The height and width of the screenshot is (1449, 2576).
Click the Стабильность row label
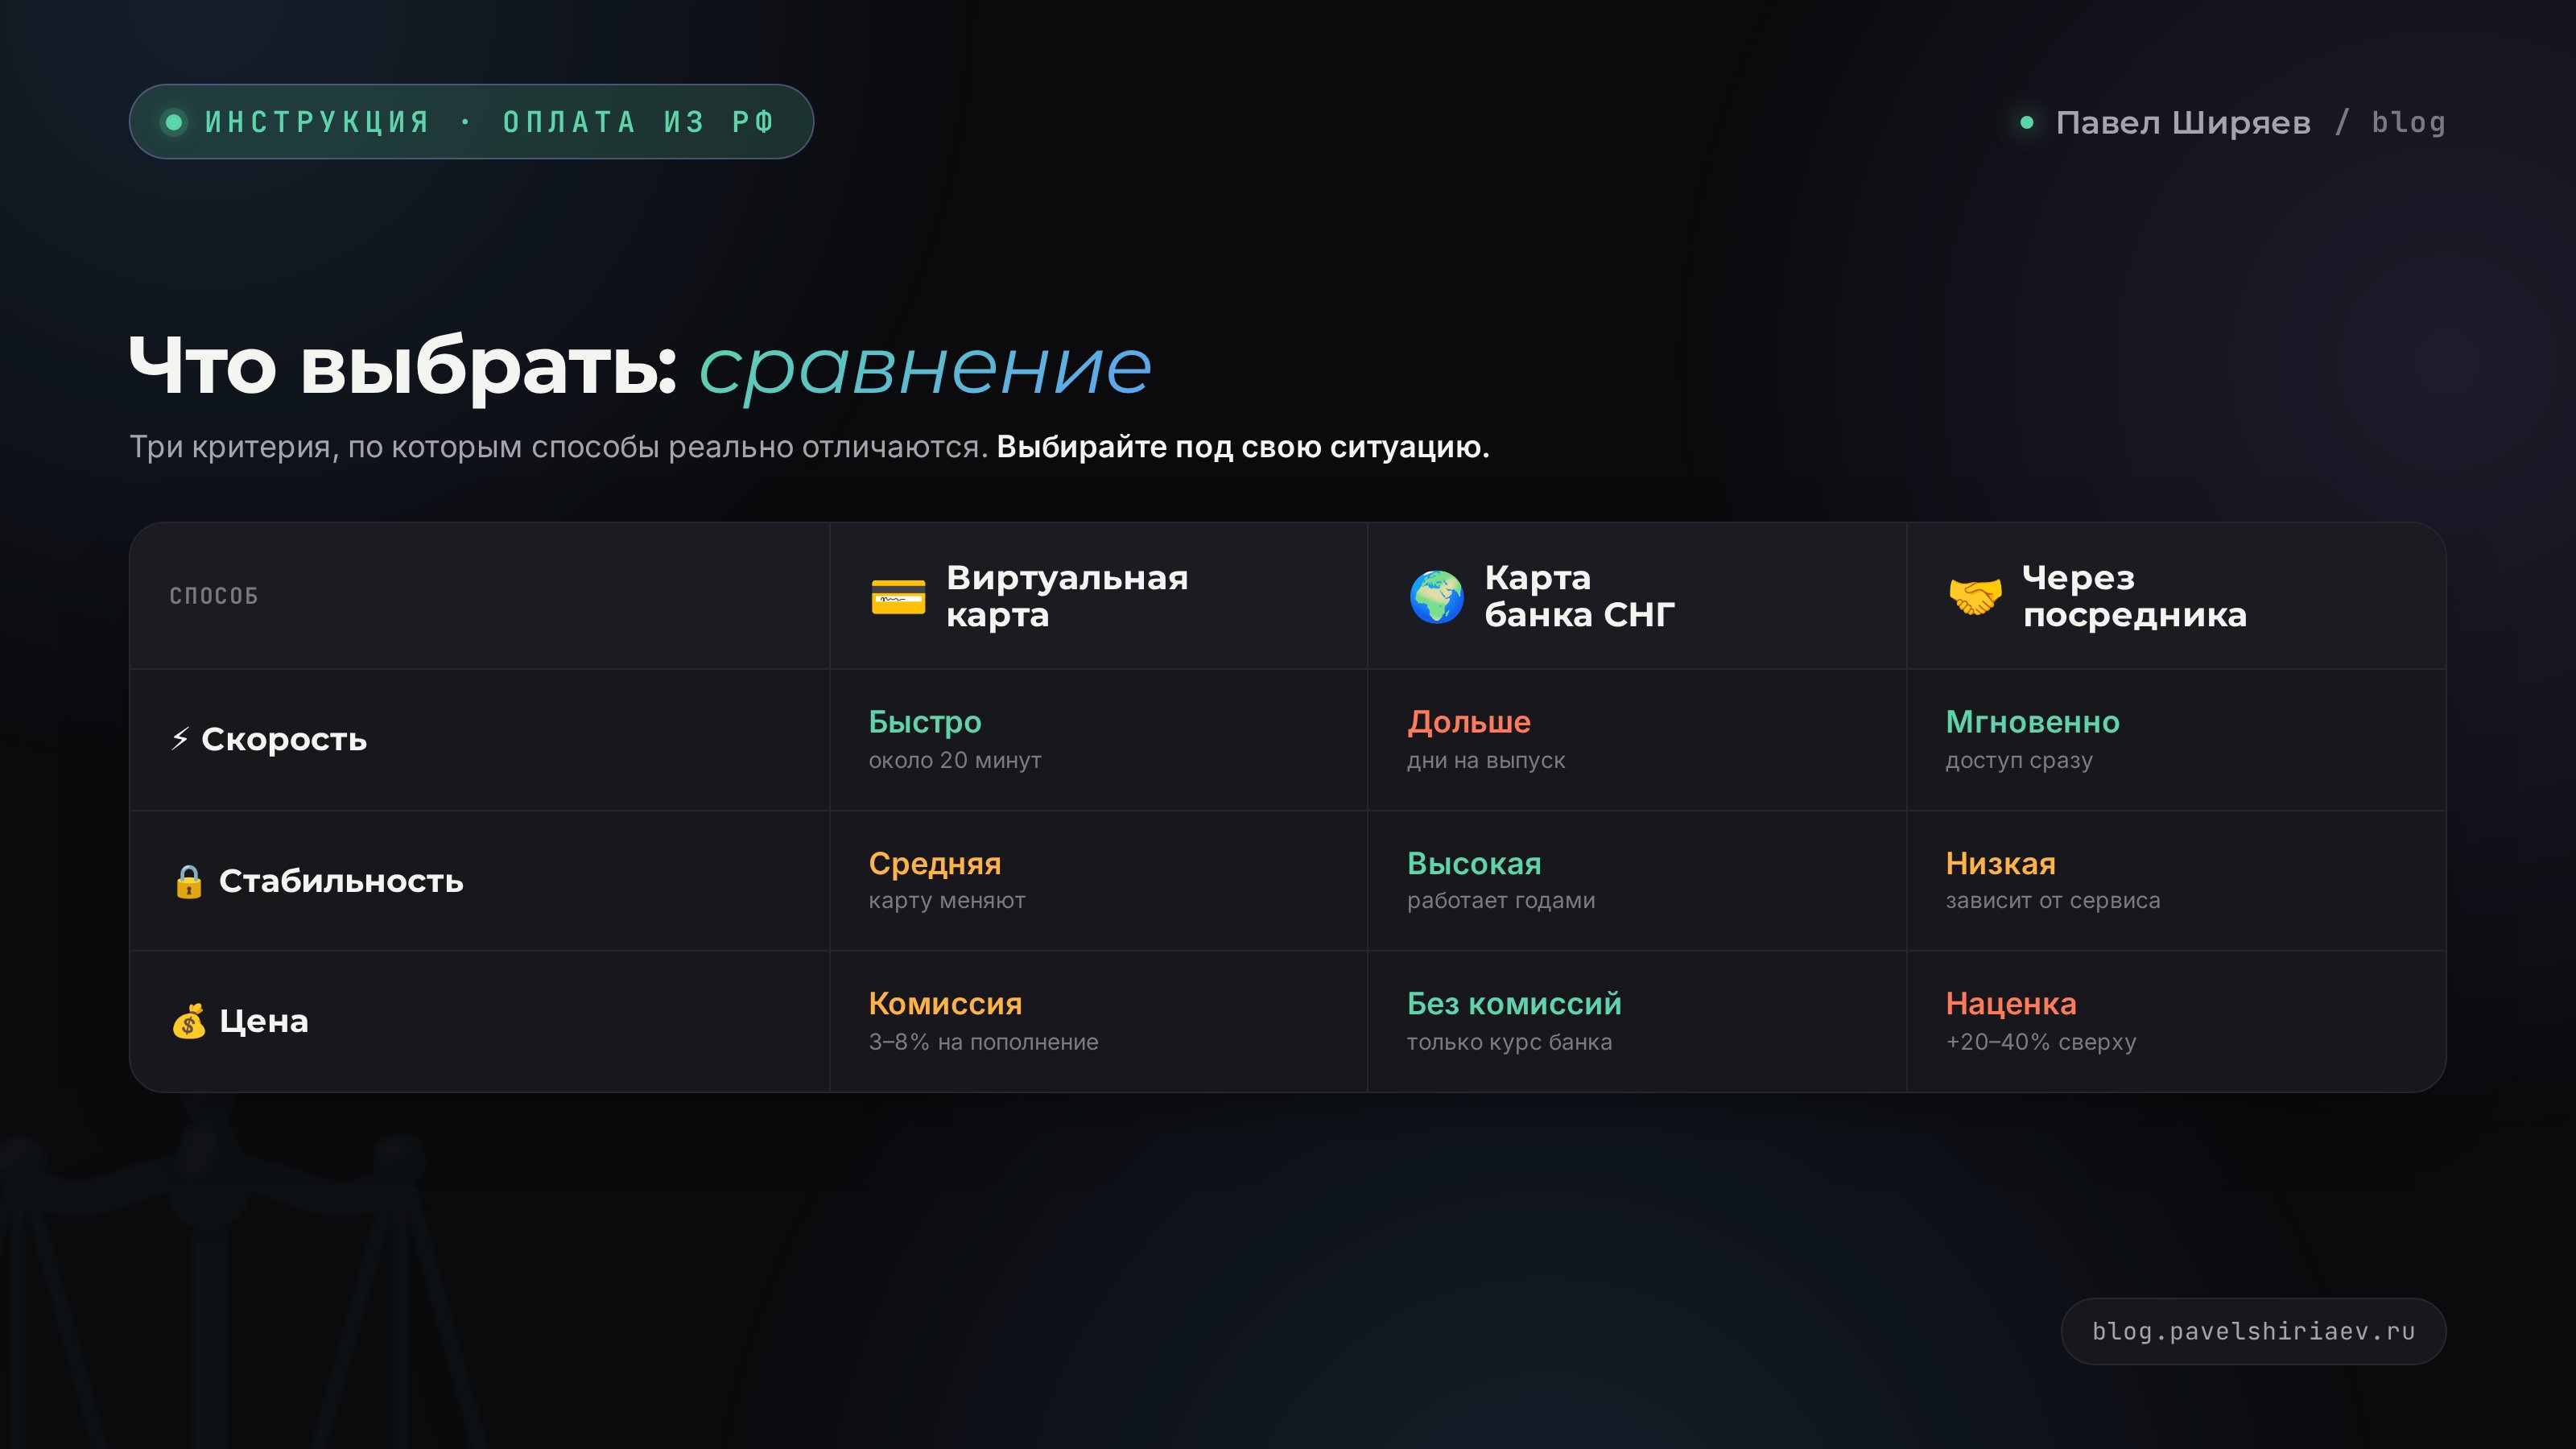[341, 881]
